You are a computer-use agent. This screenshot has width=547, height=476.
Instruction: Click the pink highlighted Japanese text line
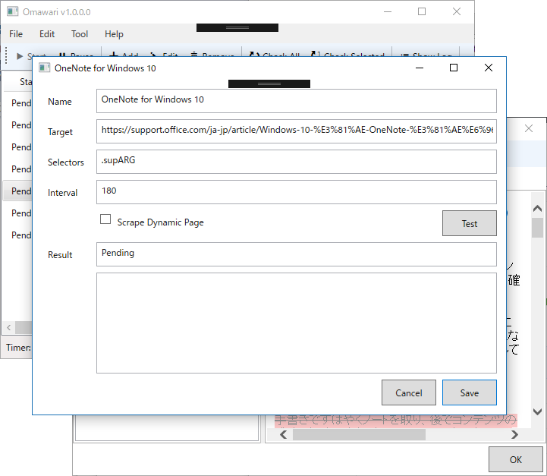click(395, 421)
